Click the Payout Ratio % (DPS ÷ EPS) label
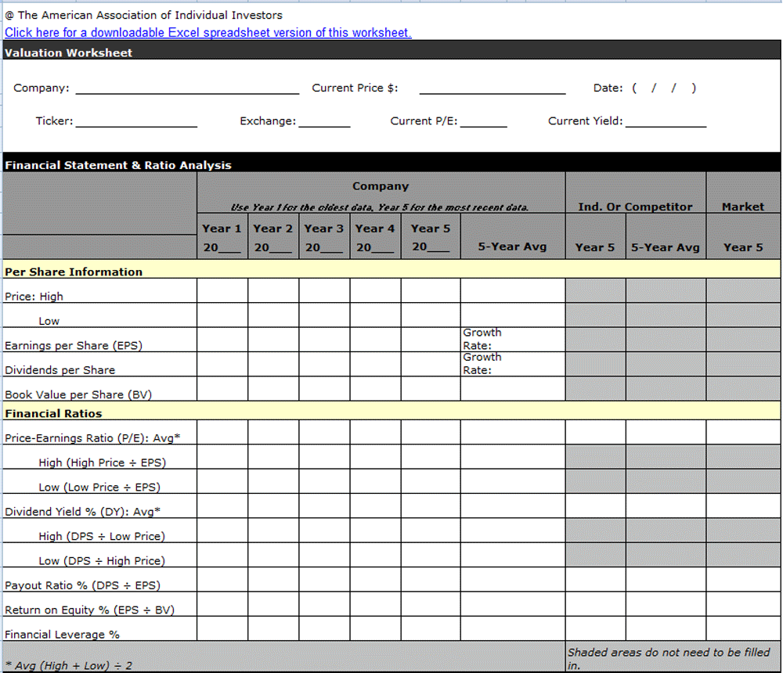The width and height of the screenshot is (783, 673). 82,585
